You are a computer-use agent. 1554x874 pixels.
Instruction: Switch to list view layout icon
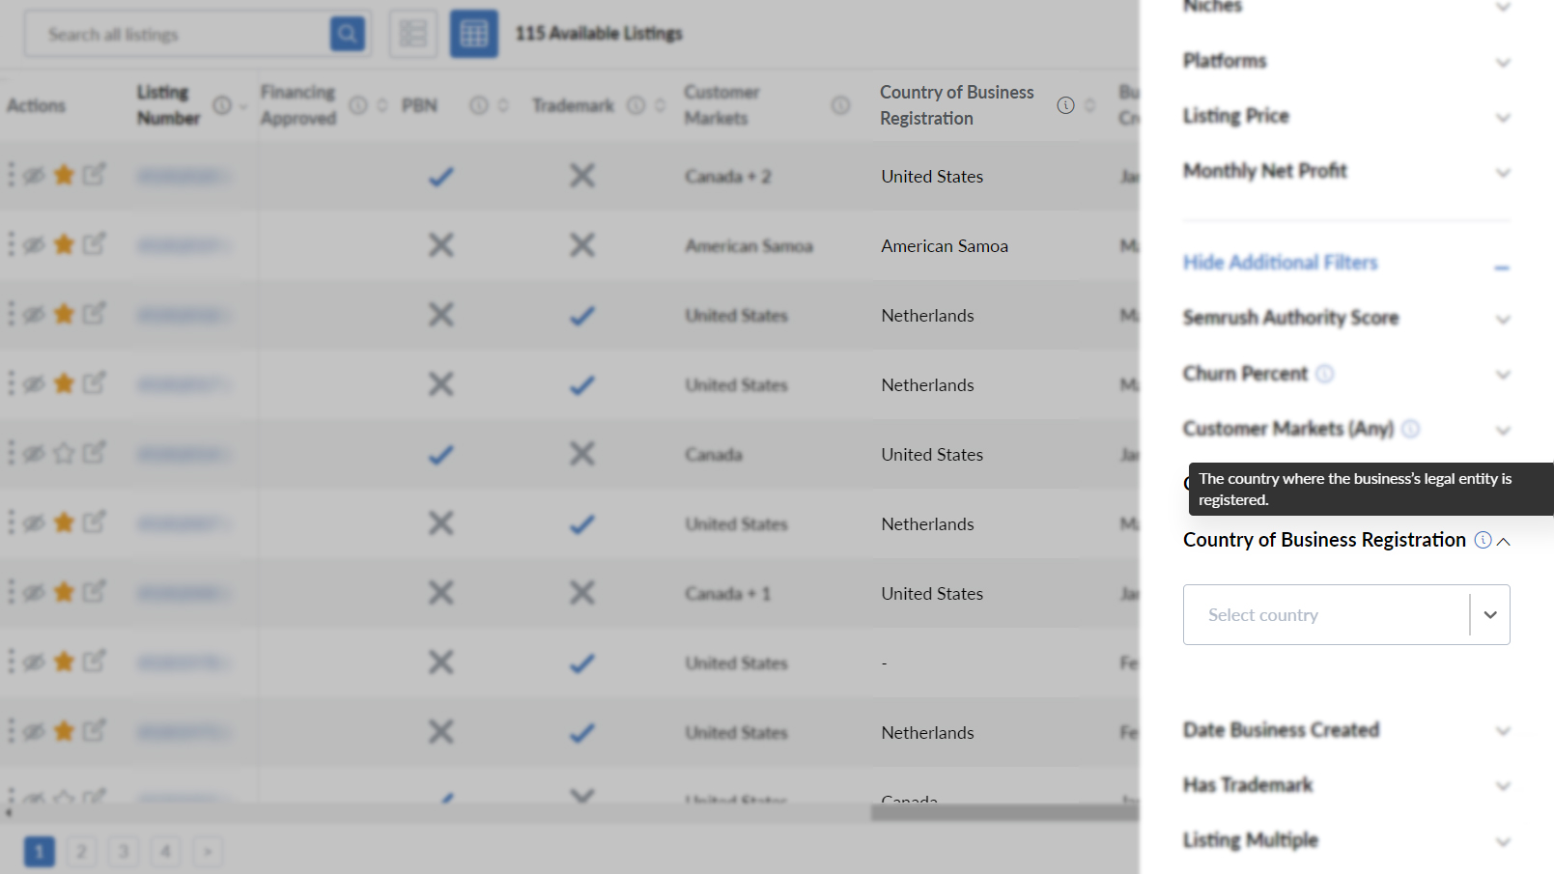[x=413, y=34]
